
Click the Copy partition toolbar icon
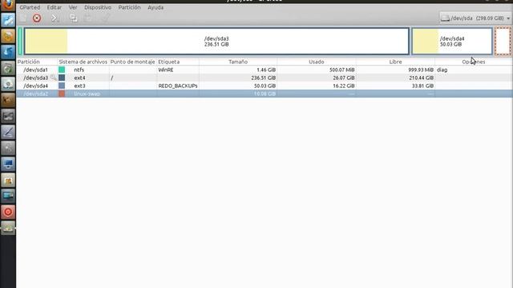[x=73, y=18]
